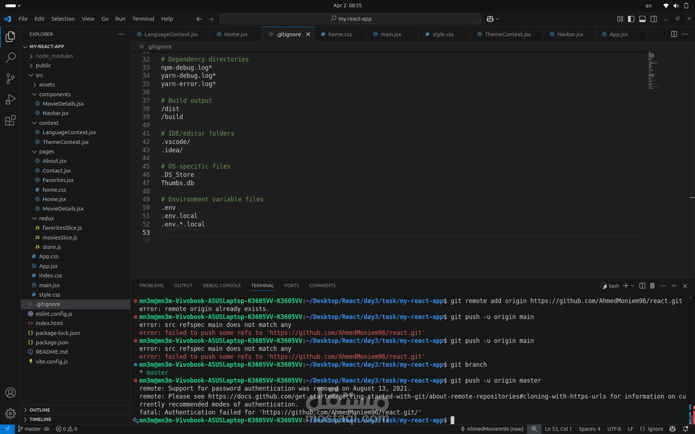Open the Manage gear menu
The width and height of the screenshot is (695, 434).
[10, 413]
